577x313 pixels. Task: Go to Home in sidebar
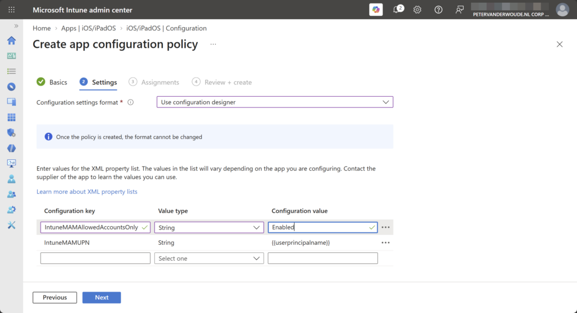tap(11, 41)
